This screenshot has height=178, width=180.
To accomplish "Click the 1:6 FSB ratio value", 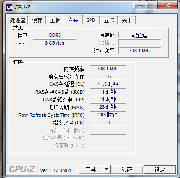I will (108, 76).
